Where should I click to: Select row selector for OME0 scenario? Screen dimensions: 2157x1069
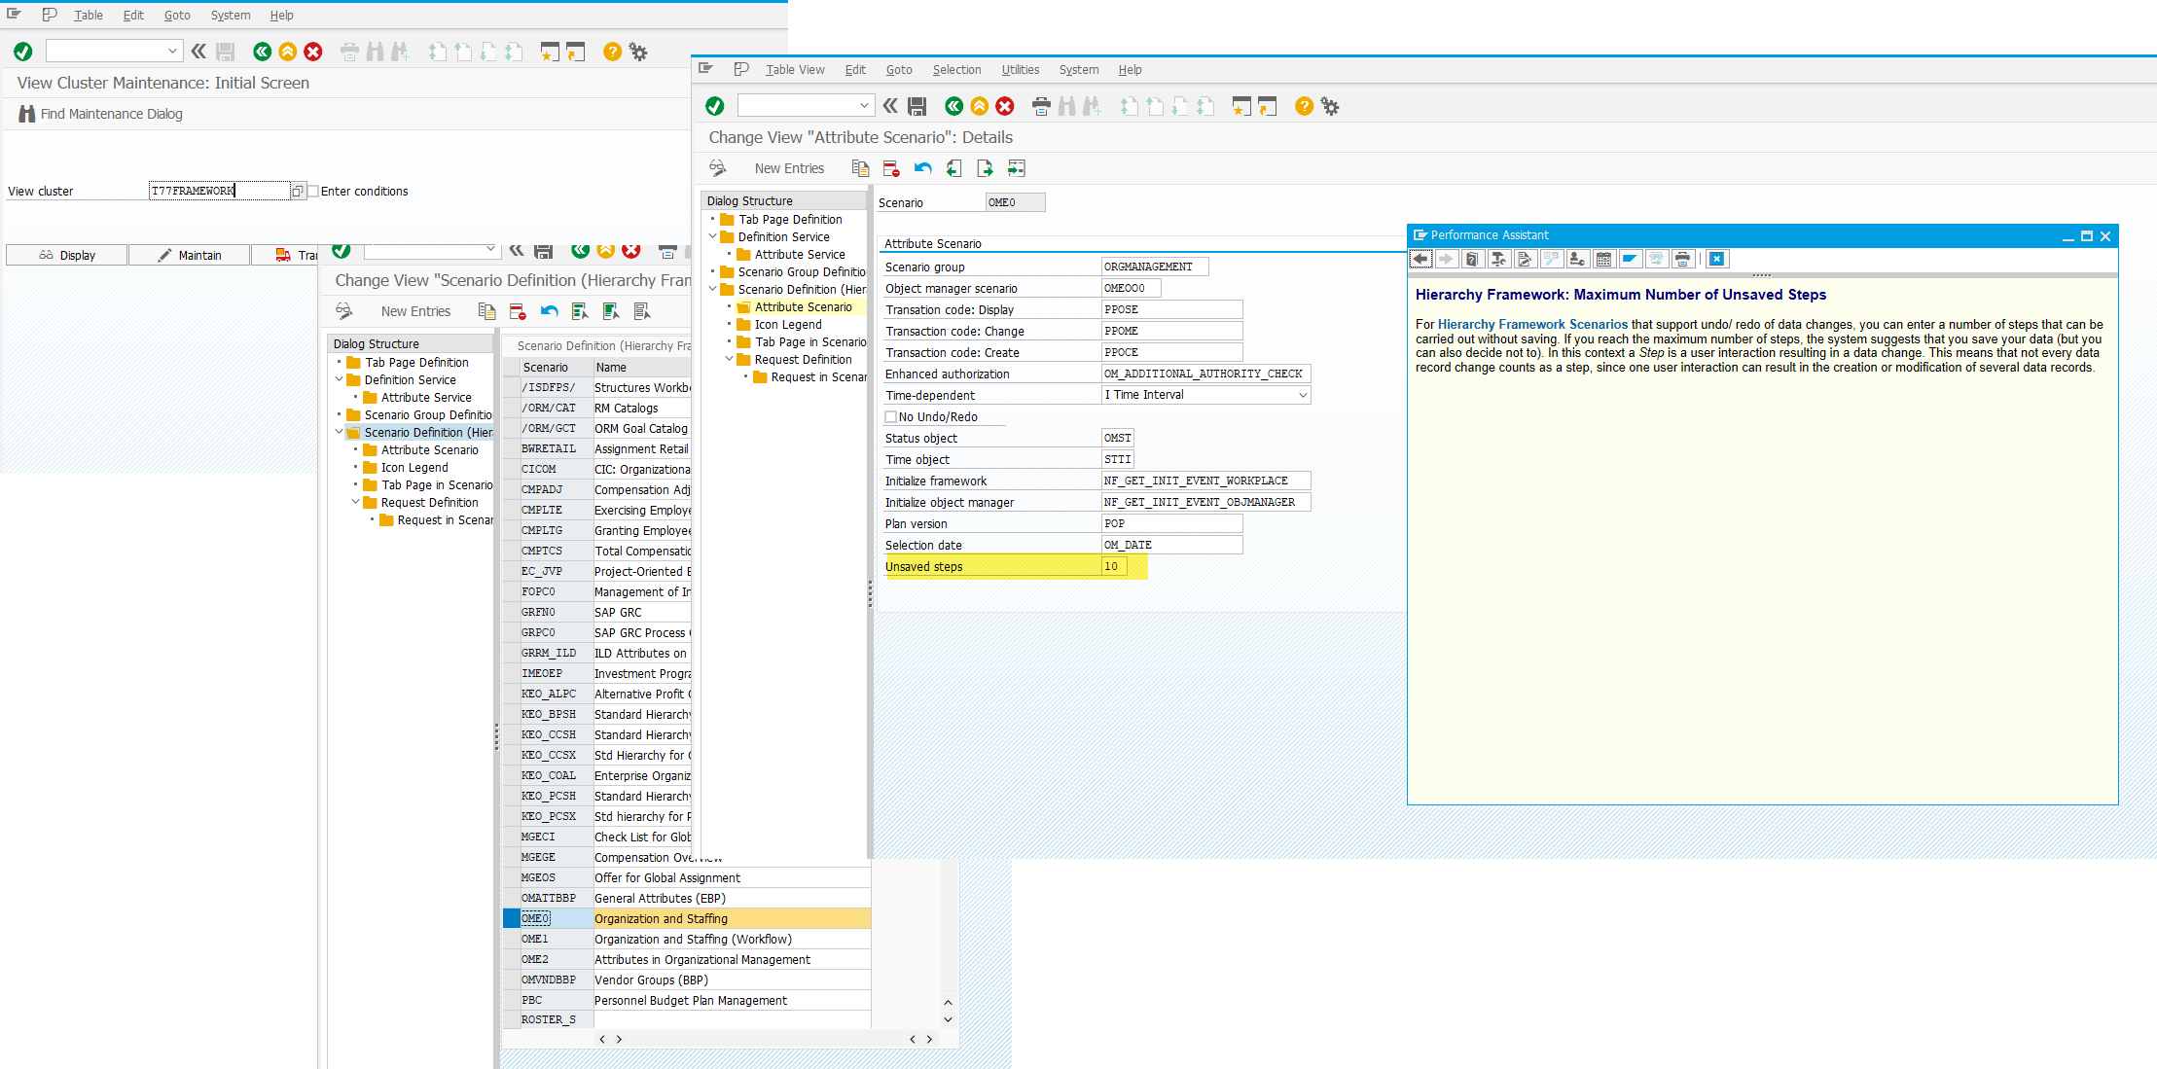(511, 918)
